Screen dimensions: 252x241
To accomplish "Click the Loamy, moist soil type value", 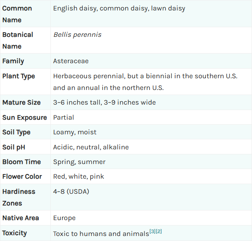I will [75, 132].
